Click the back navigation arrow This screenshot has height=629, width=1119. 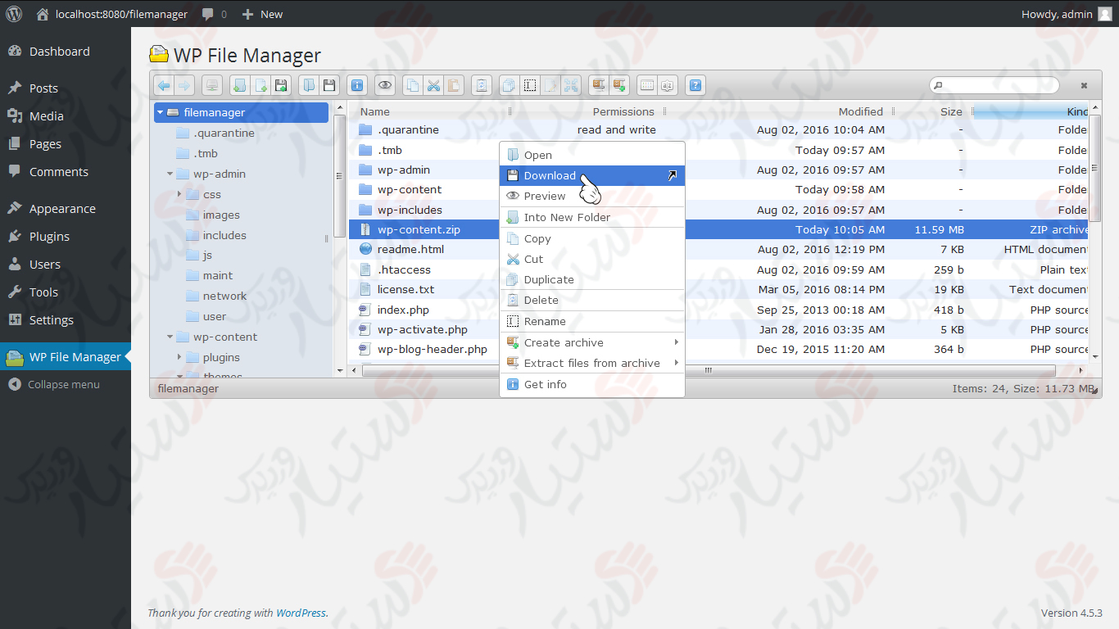(x=163, y=85)
